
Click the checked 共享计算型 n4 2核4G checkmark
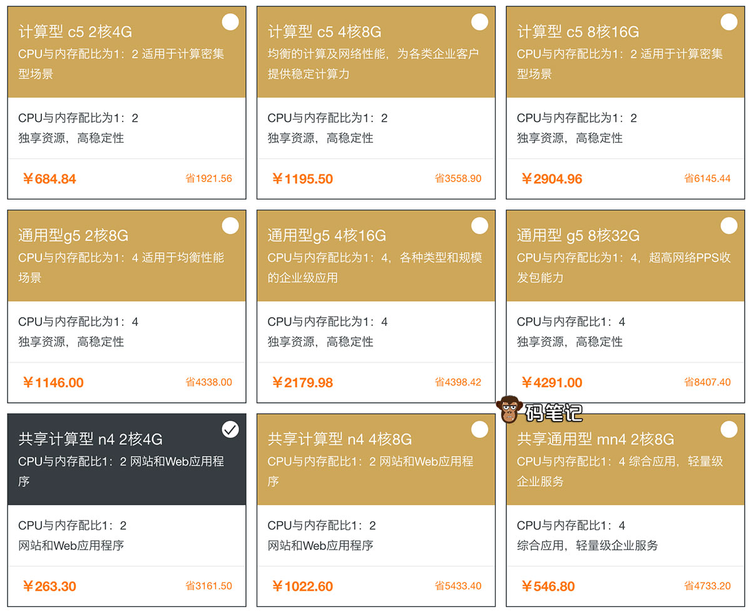point(230,429)
